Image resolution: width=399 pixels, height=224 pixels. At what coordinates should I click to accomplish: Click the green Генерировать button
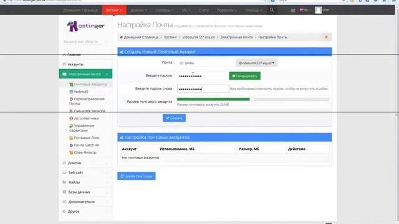click(245, 76)
